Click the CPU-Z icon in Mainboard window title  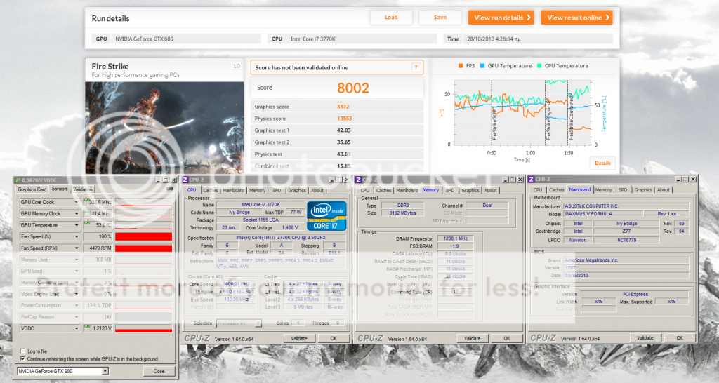533,180
